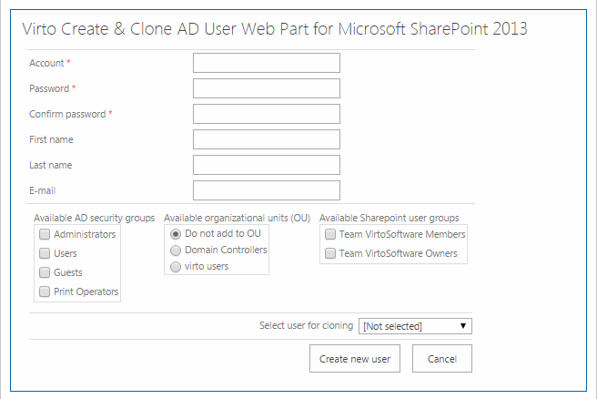Click the Virto Create & Clone title

click(275, 29)
